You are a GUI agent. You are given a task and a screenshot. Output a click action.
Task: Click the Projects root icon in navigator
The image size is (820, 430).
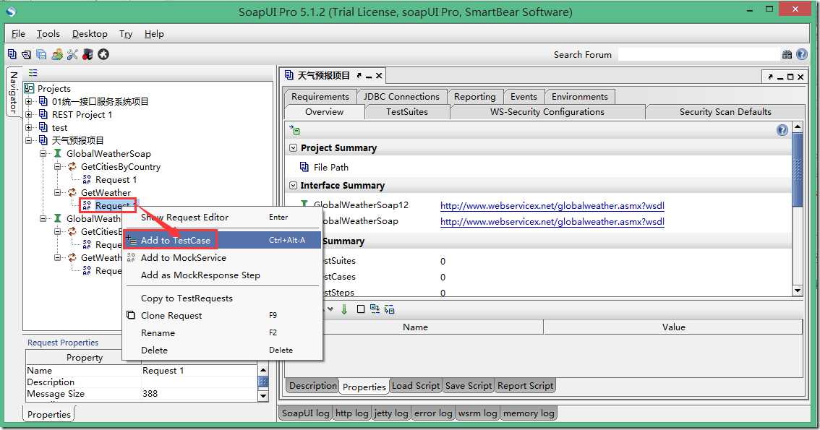click(29, 88)
